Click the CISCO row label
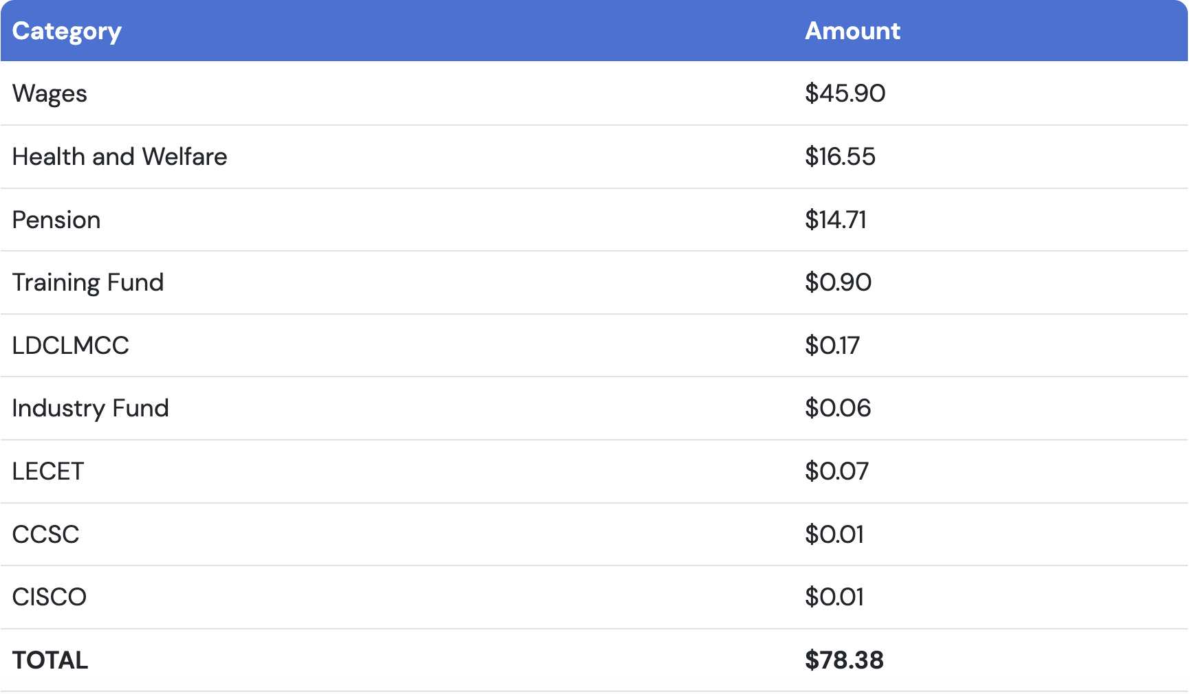1190x694 pixels. click(50, 597)
